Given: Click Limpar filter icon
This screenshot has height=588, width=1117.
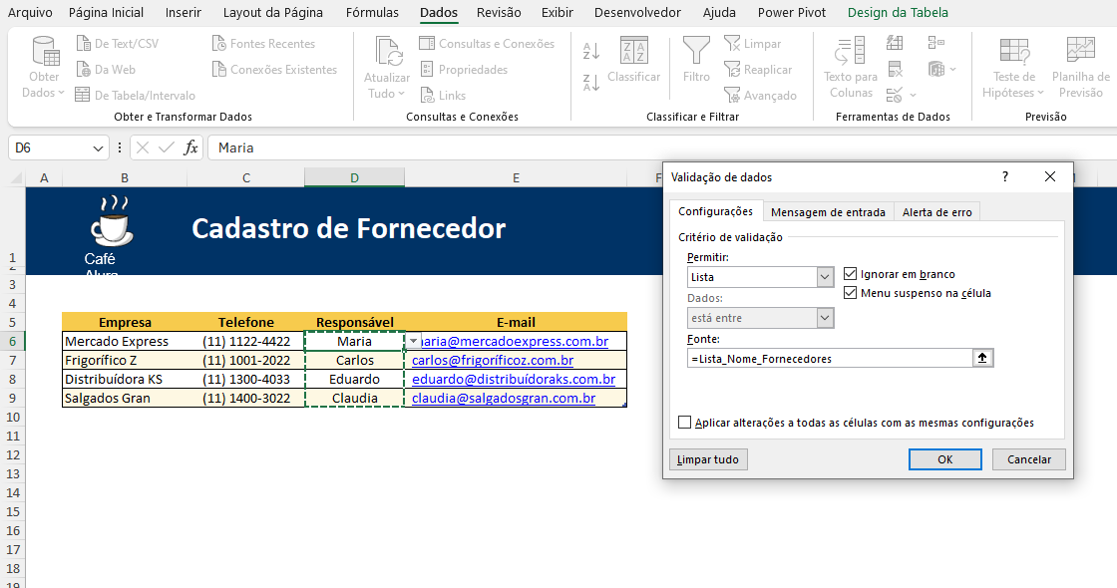Looking at the screenshot, I should click(732, 44).
